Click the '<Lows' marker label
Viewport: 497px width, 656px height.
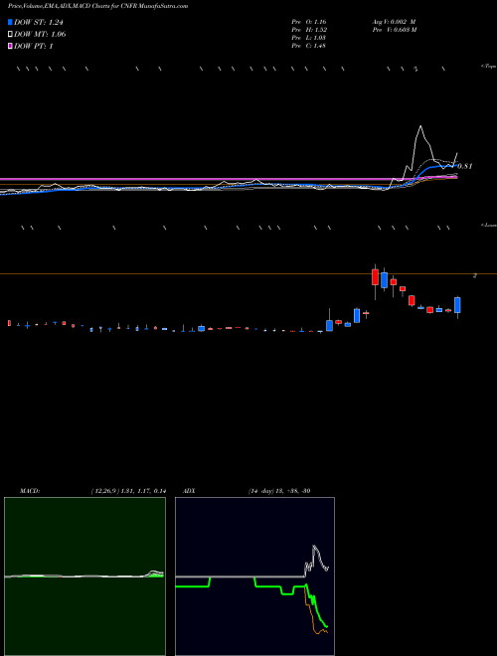[x=489, y=225]
